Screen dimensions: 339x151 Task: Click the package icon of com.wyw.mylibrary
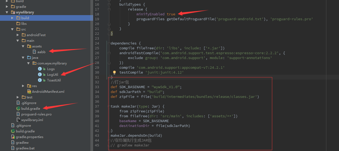(x=34, y=63)
